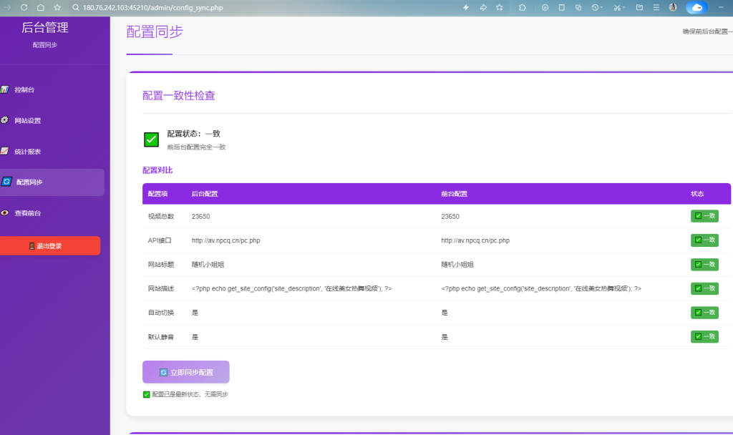Click the red 退出登录 button
Viewport: 733px width, 435px height.
click(x=49, y=245)
